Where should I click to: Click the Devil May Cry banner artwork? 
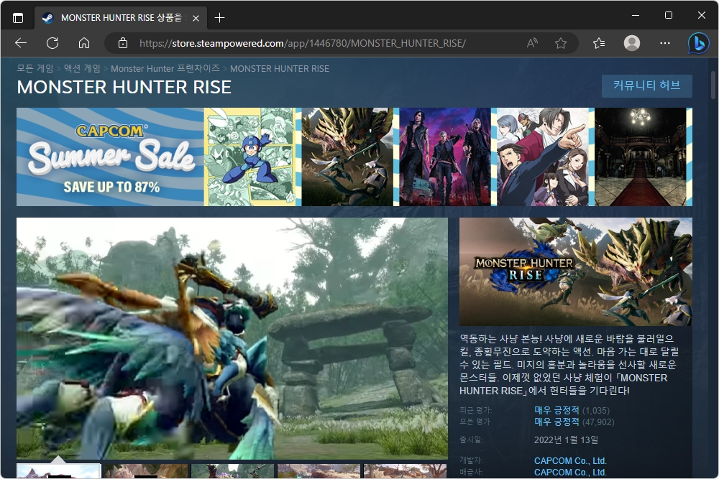coord(445,157)
